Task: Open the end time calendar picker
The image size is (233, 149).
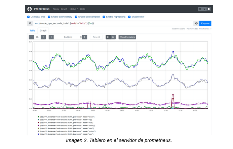Action: click(81, 37)
